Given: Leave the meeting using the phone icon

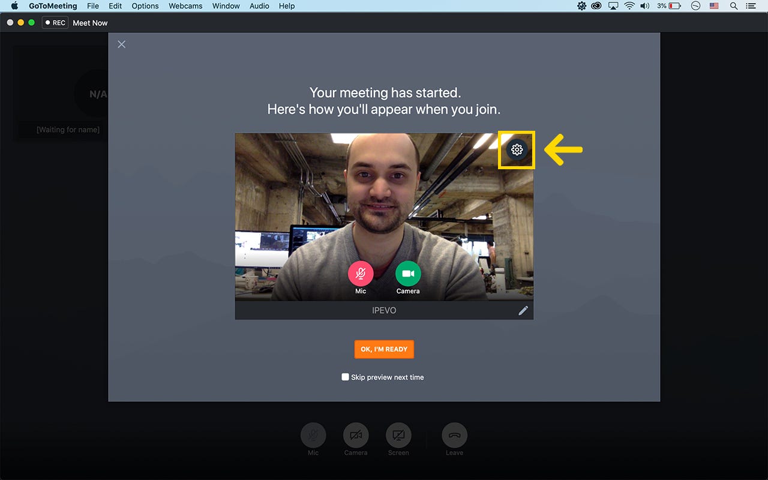Looking at the screenshot, I should (454, 435).
